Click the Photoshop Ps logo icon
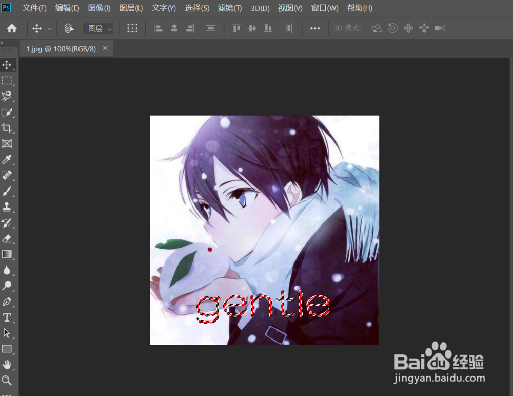The width and height of the screenshot is (513, 396). coord(6,7)
